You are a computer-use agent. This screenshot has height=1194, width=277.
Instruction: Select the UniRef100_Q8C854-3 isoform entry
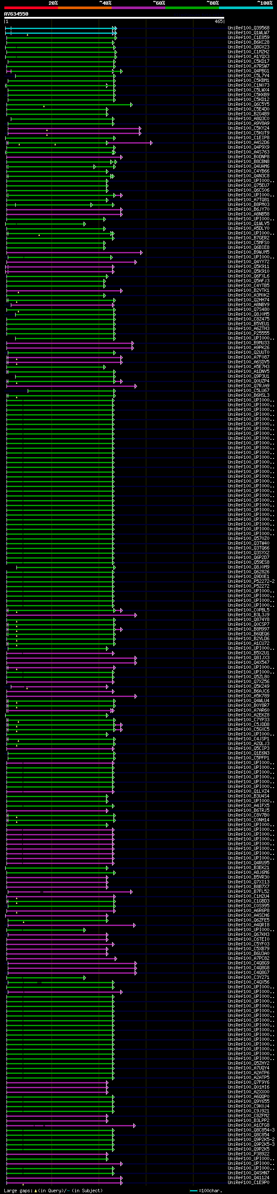[x=251, y=1130]
